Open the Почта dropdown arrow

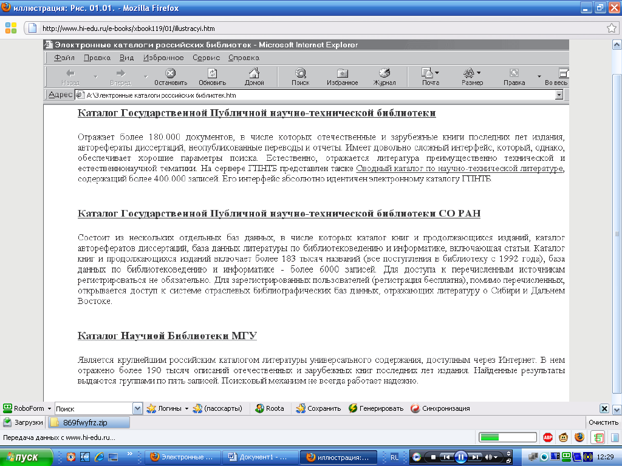pyautogui.click(x=437, y=73)
